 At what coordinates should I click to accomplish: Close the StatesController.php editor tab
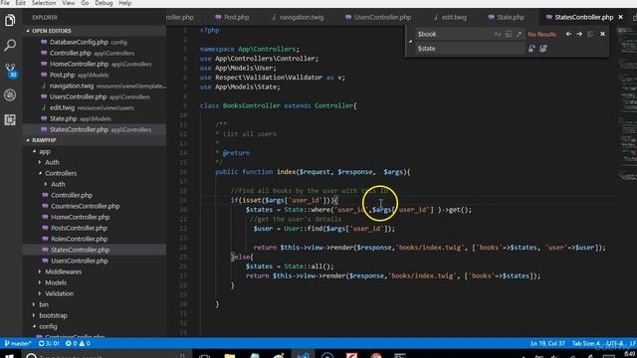tap(620, 17)
